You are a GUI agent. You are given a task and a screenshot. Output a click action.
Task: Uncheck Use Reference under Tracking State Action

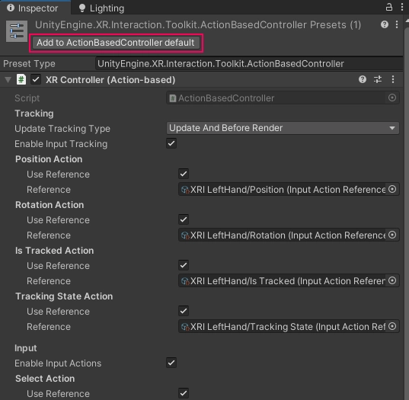click(x=184, y=311)
